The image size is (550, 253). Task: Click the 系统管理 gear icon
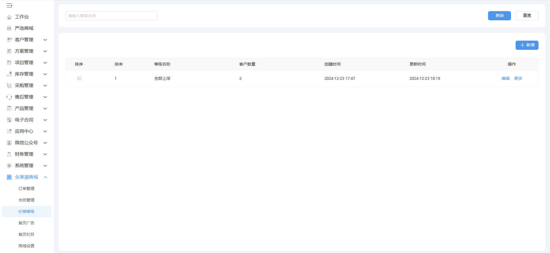pos(9,166)
